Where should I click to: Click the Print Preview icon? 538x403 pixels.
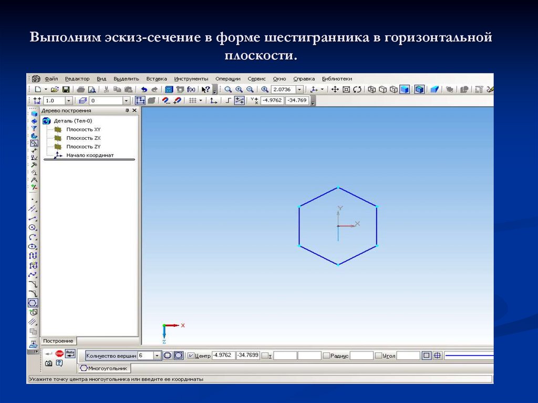(x=92, y=89)
